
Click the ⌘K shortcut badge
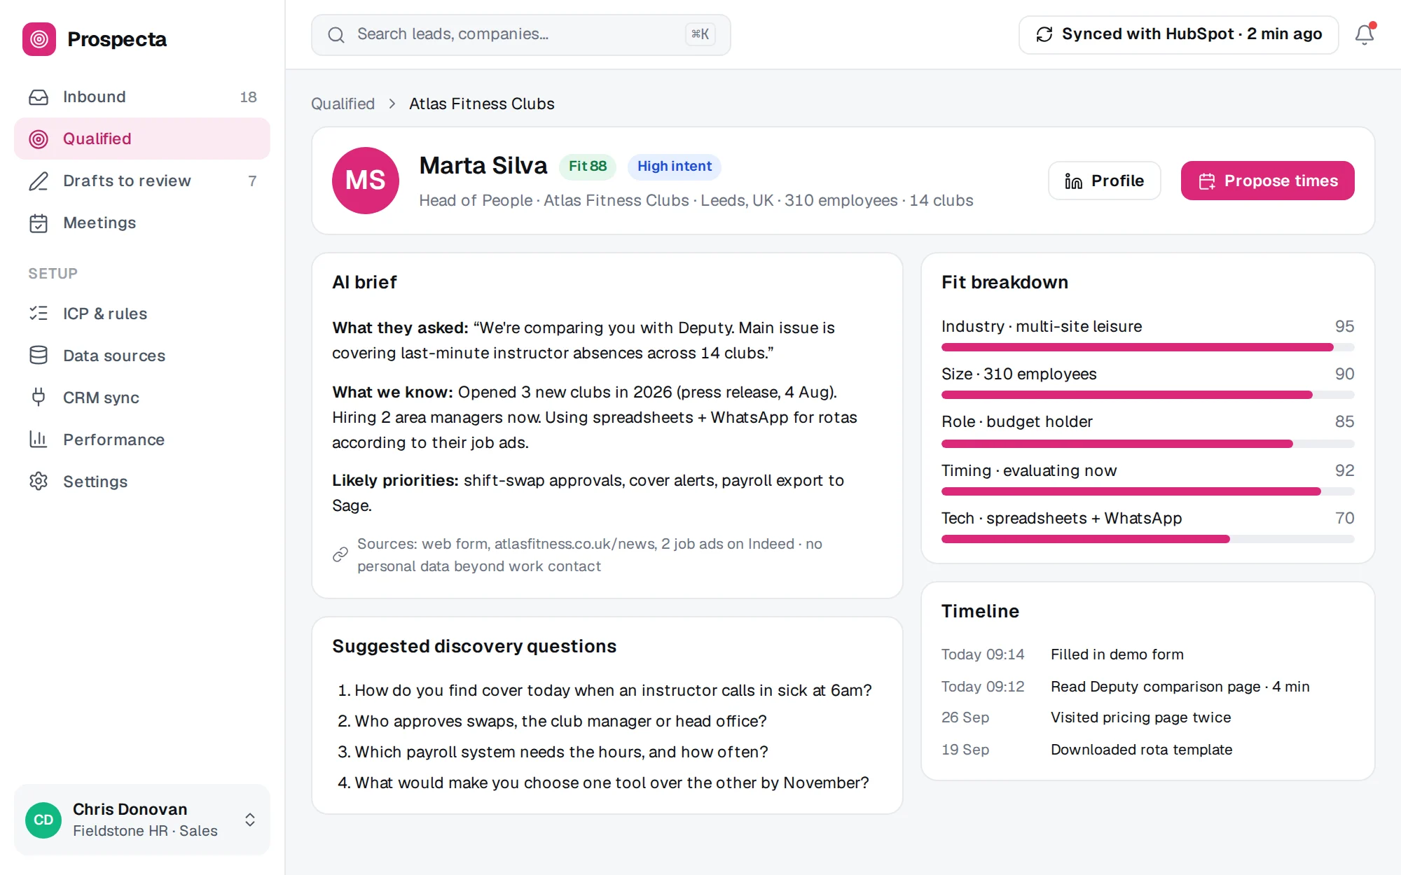pyautogui.click(x=700, y=34)
